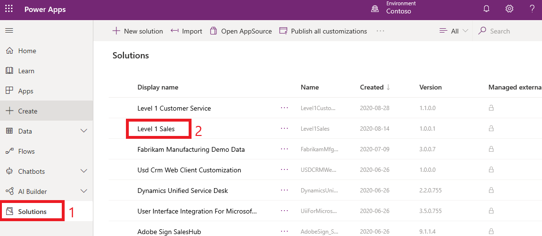Open more options for Level 1 Customer Service

pos(284,108)
